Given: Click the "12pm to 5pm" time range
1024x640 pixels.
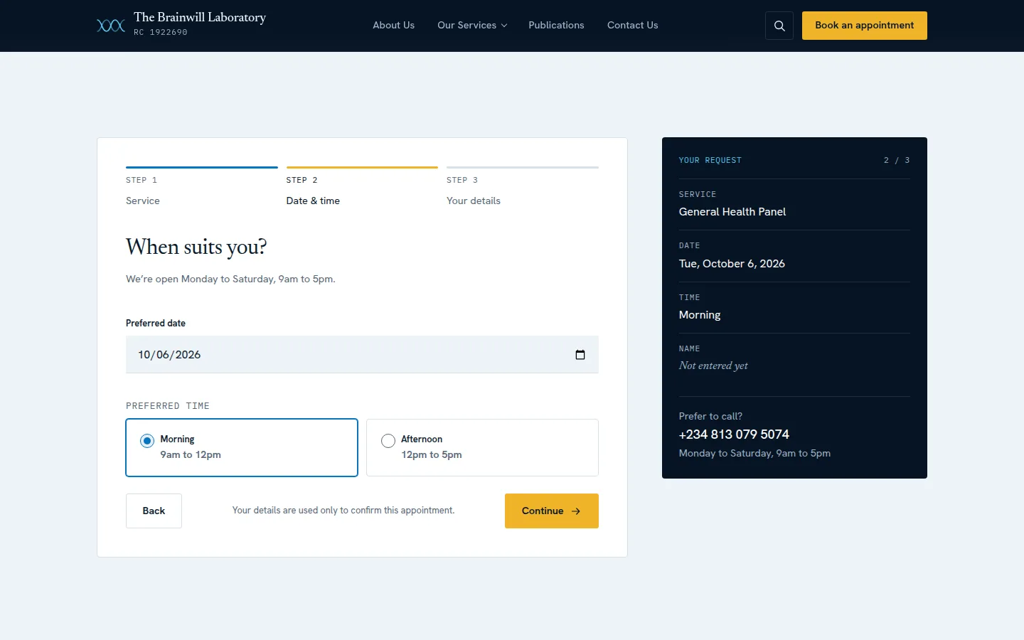Looking at the screenshot, I should pyautogui.click(x=432, y=455).
